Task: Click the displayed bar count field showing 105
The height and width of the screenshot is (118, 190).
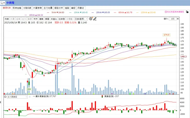Action: point(173,19)
